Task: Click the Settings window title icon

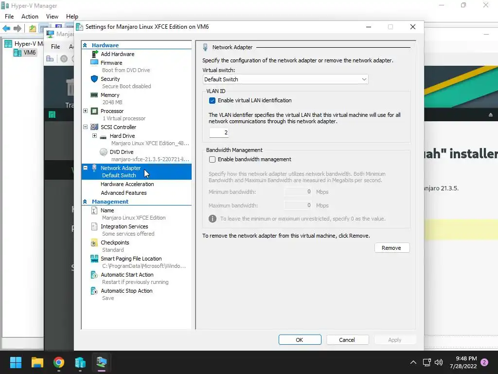Action: (x=79, y=27)
